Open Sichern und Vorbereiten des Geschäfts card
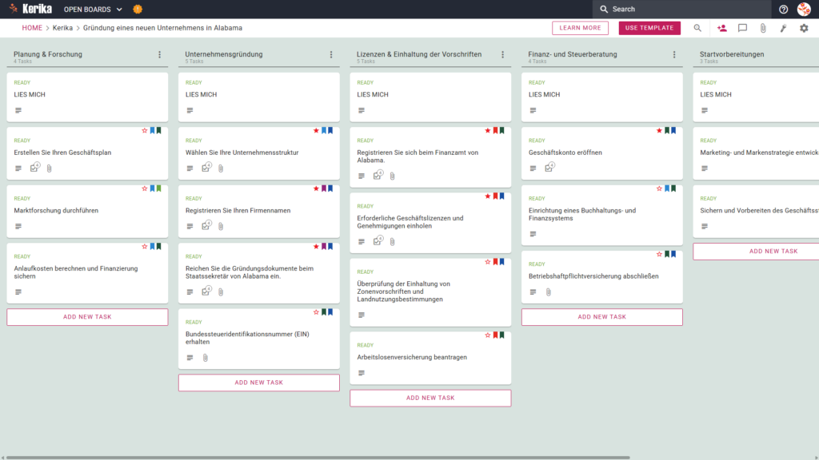This screenshot has width=819, height=460. click(756, 212)
